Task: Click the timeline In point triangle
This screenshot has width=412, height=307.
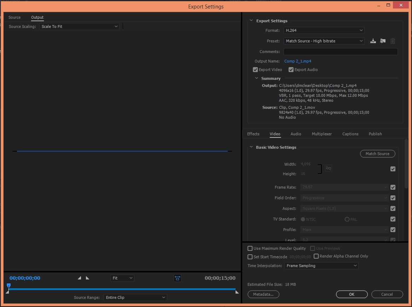Action: (x=7, y=292)
